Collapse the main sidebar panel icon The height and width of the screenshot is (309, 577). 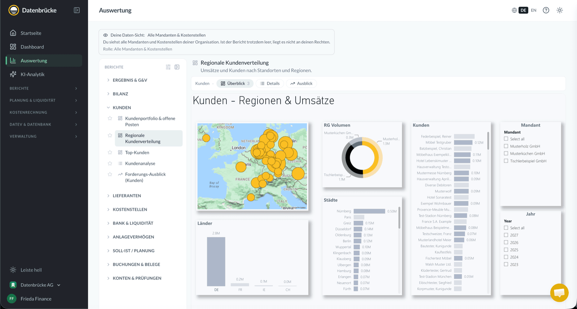[x=77, y=10]
